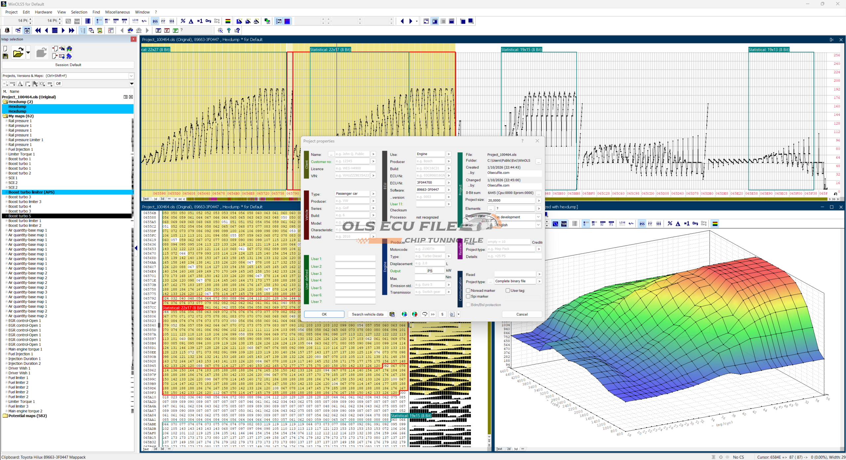Open the Miscellaneous menu
This screenshot has height=460, width=846.
(x=117, y=12)
